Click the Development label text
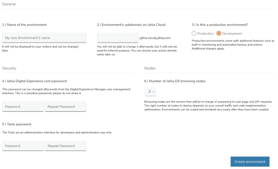This screenshot has height=169, width=278. click(232, 33)
